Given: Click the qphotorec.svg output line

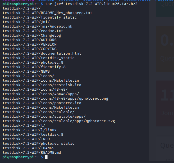Looking at the screenshot, I should [x=58, y=121].
